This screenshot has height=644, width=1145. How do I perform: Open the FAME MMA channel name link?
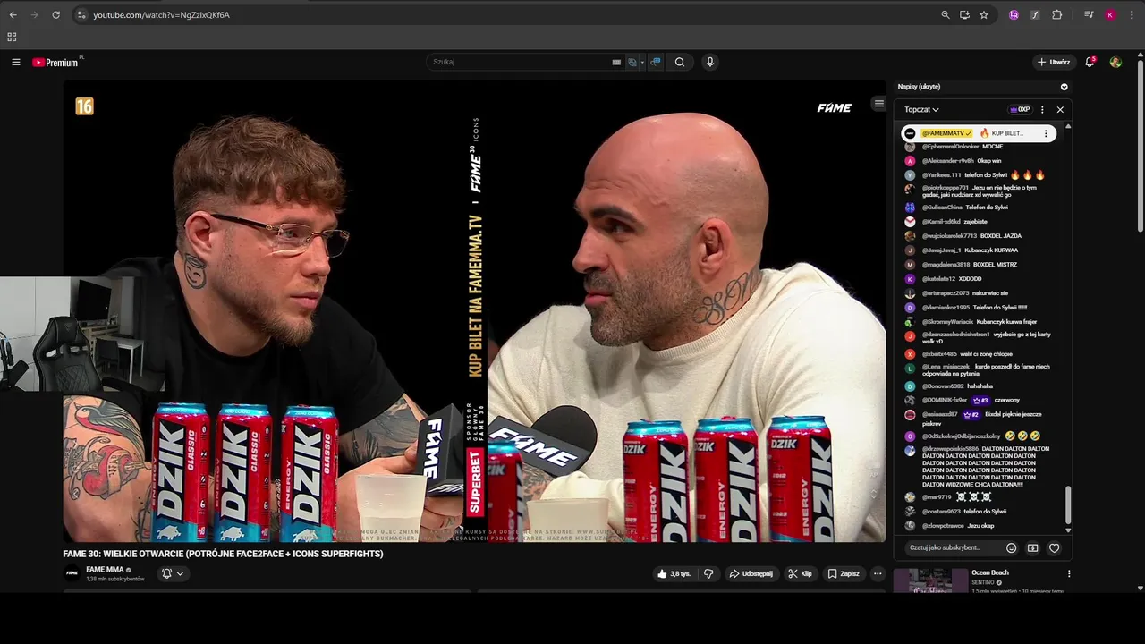105,570
